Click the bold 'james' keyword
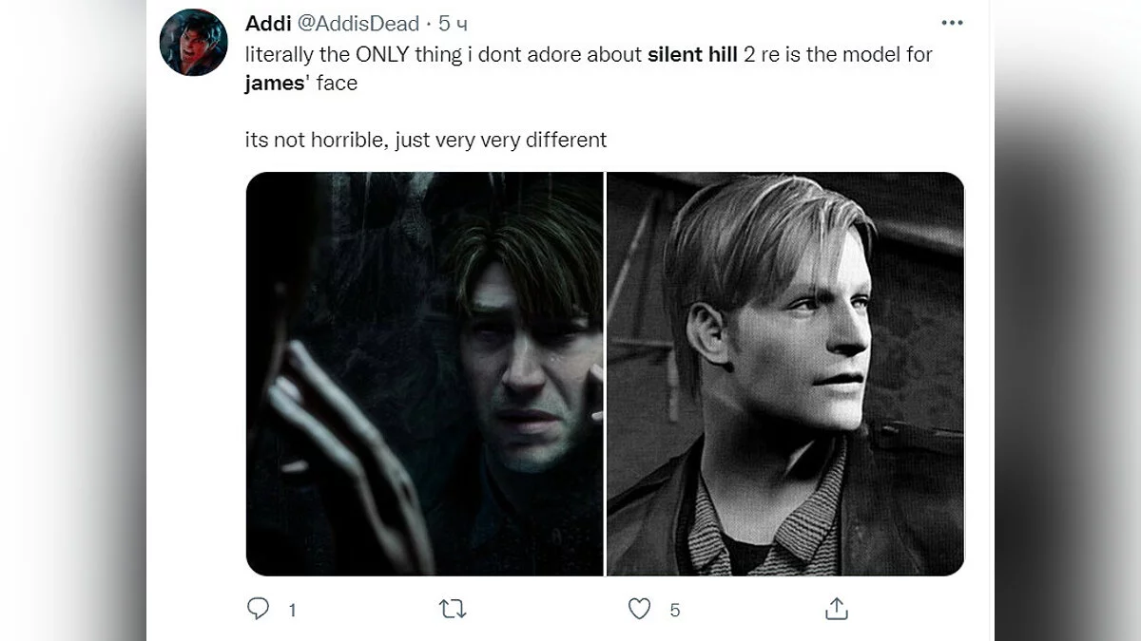Viewport: 1141px width, 641px height. coord(272,83)
